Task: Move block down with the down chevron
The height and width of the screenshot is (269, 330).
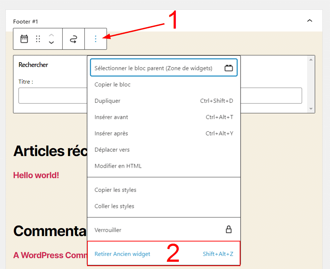Action: click(51, 43)
